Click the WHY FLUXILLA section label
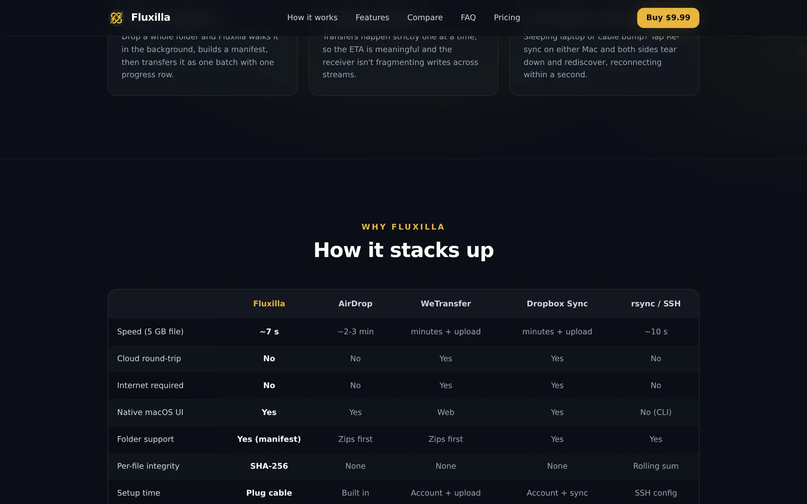The image size is (807, 504). (x=403, y=227)
